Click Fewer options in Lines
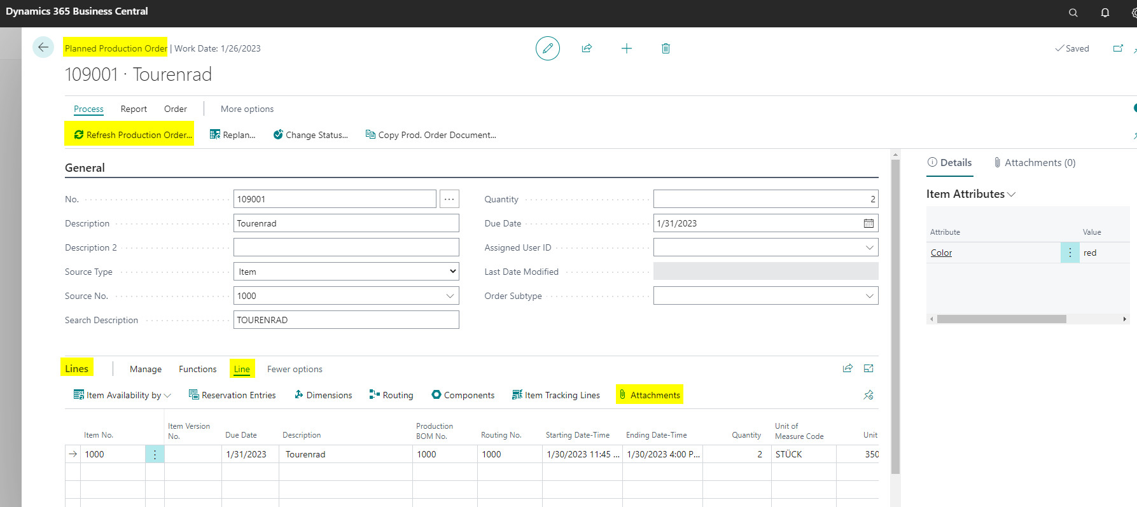 (x=295, y=369)
